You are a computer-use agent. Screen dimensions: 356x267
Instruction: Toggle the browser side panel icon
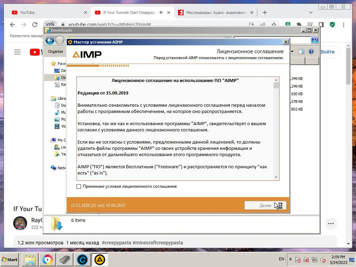pyautogui.click(x=321, y=25)
